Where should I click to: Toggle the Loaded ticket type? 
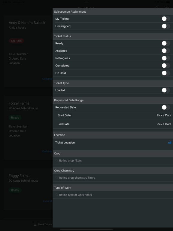166,90
